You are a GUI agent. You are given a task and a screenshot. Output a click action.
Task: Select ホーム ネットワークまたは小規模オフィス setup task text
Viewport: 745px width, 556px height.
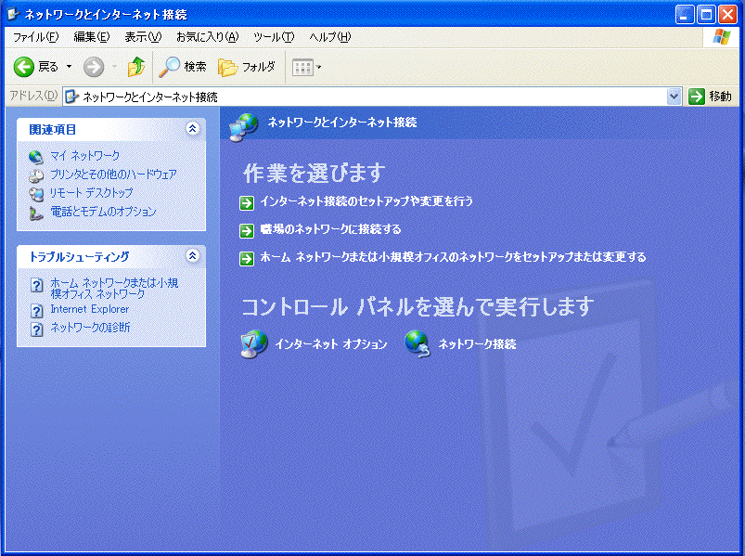(x=454, y=257)
